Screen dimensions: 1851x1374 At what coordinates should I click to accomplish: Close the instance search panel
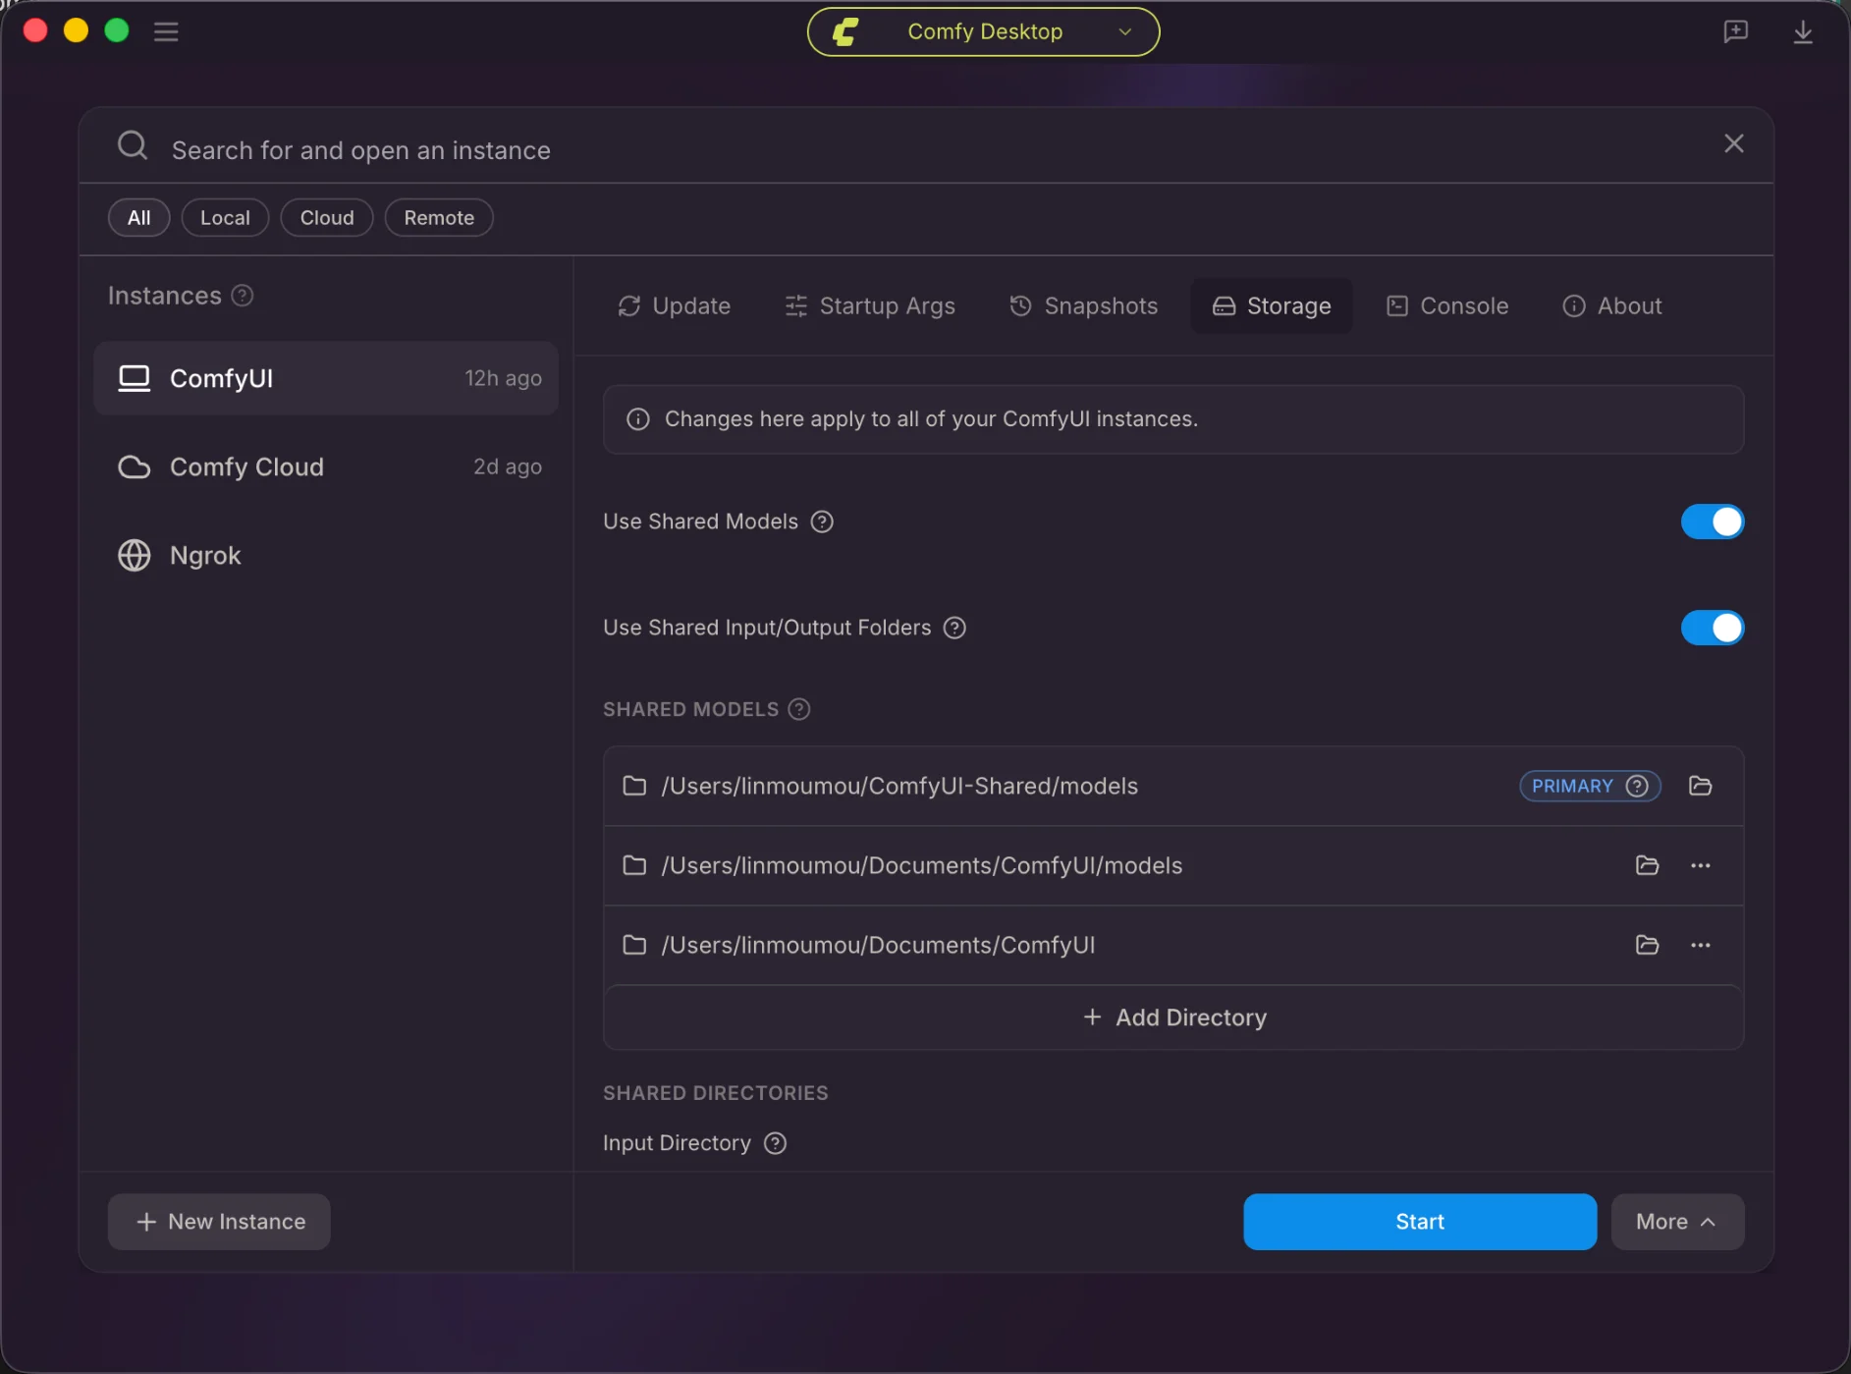(x=1734, y=143)
